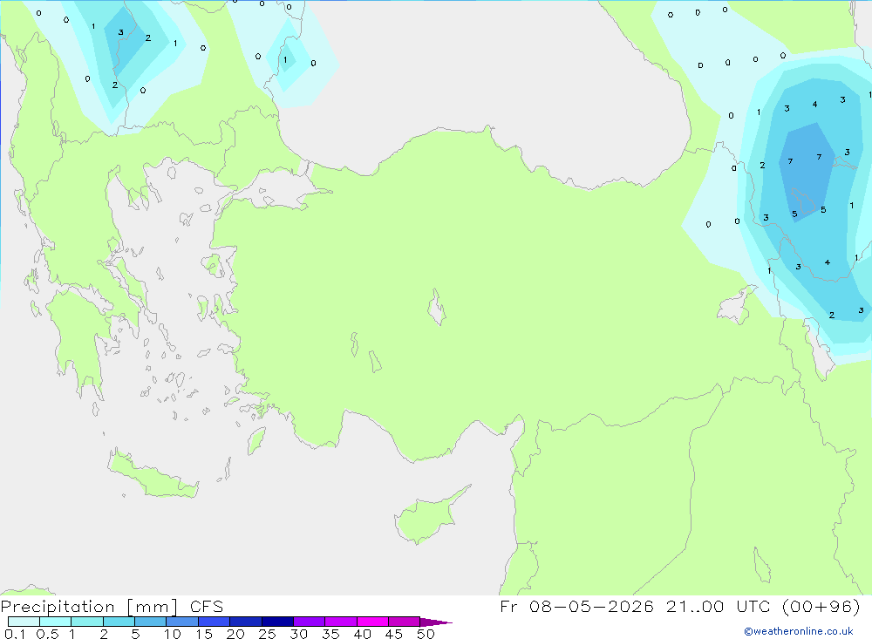Select the 20–25 mm legend swatch
872x639 pixels.
pos(245,622)
